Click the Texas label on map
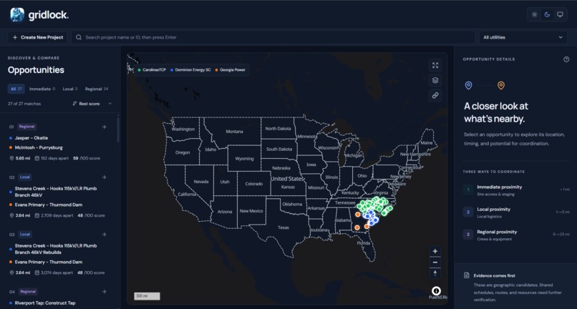 [283, 227]
